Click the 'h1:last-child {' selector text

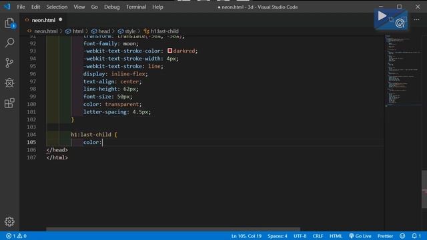point(94,135)
